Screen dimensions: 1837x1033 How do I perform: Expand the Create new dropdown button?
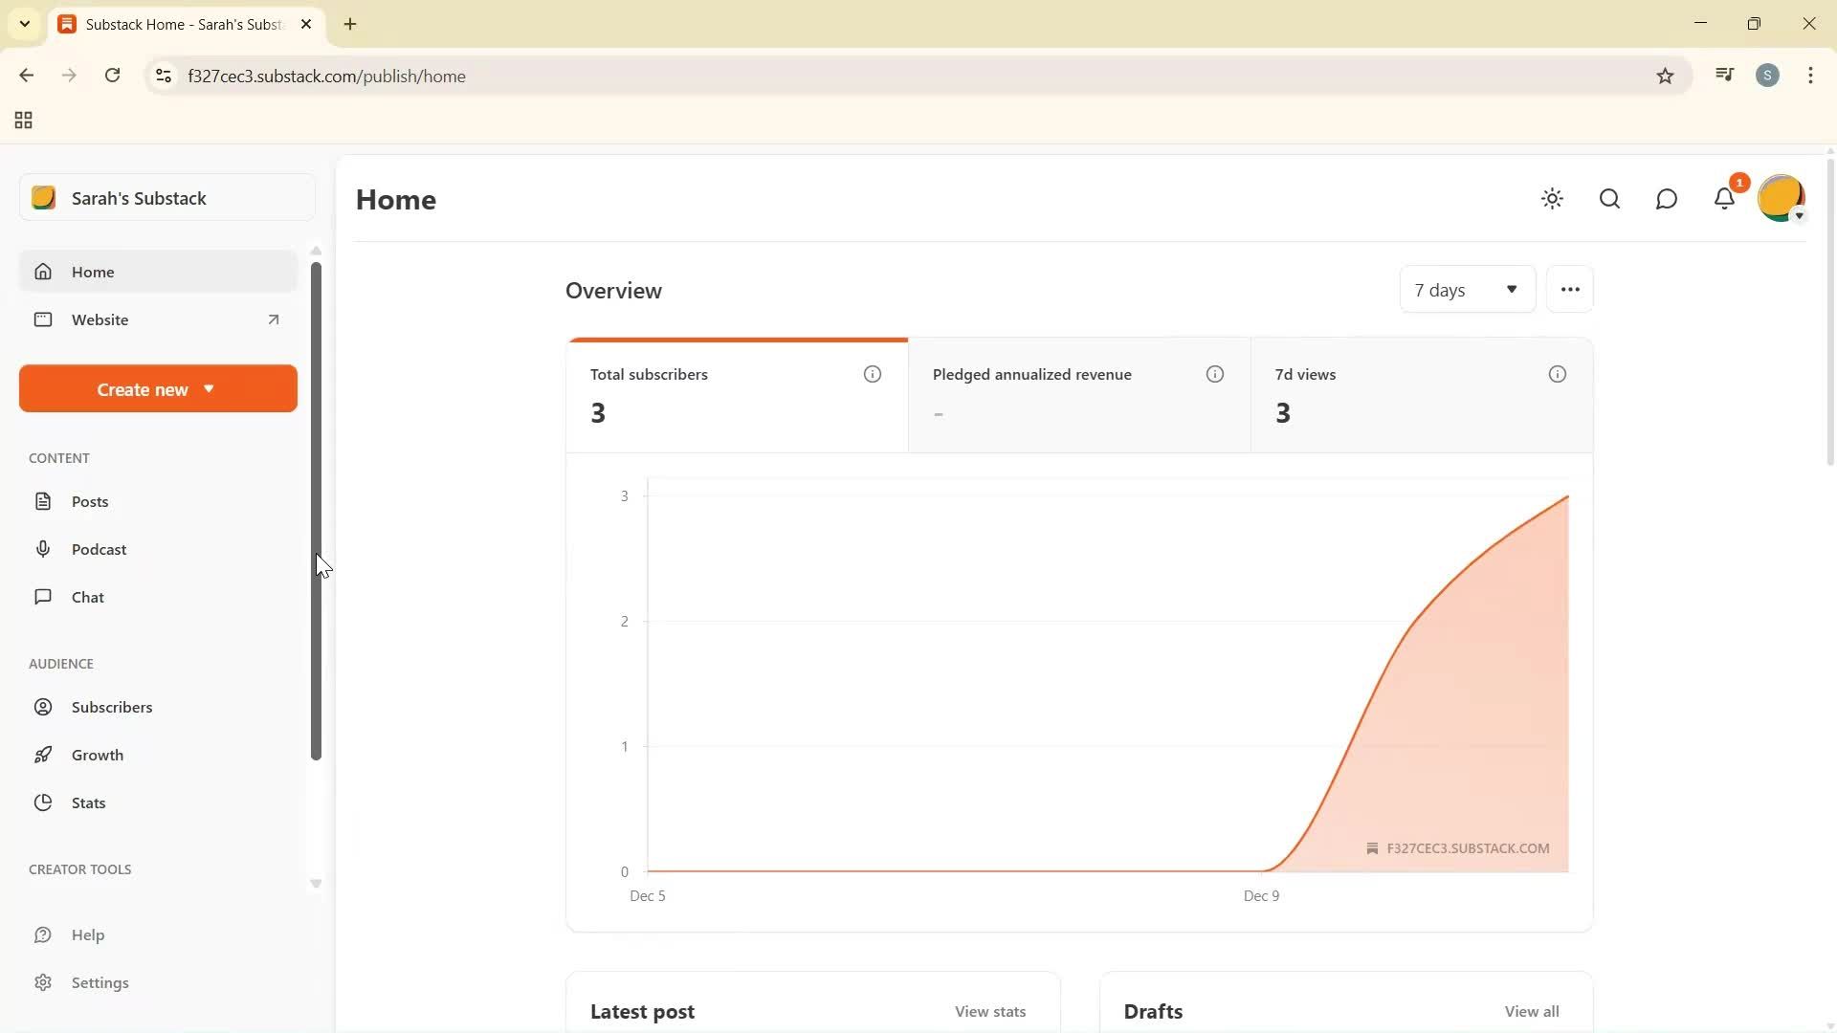pos(158,389)
